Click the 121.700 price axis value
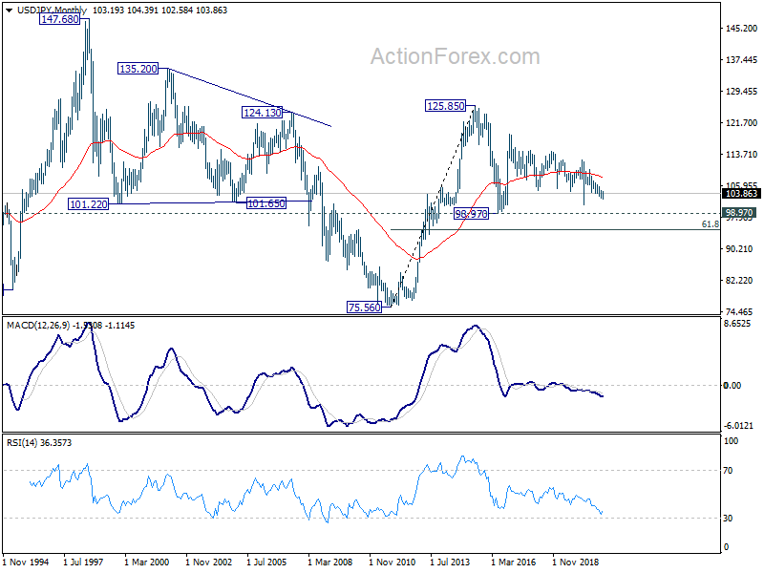Image resolution: width=764 pixels, height=573 pixels. [x=741, y=123]
